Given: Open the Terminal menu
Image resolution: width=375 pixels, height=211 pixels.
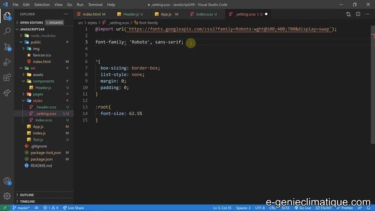Looking at the screenshot, I should point(95,5).
